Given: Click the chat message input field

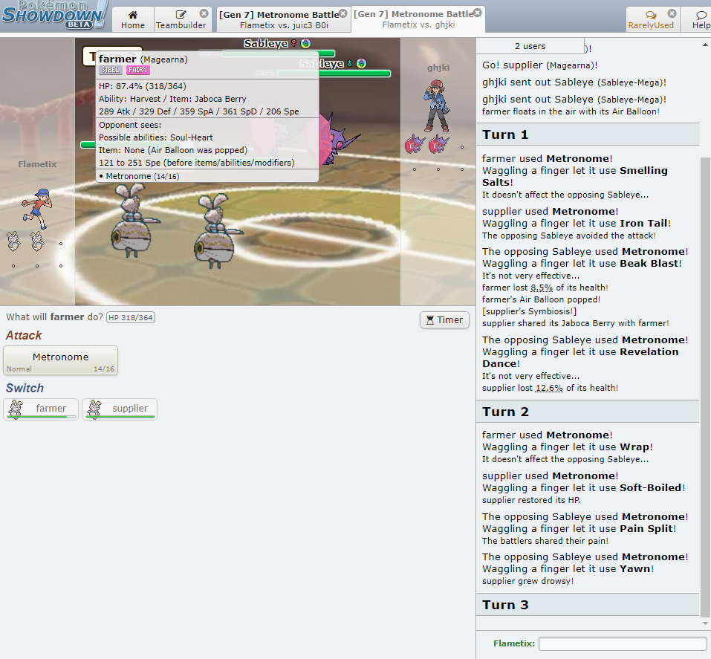Looking at the screenshot, I should click(623, 643).
